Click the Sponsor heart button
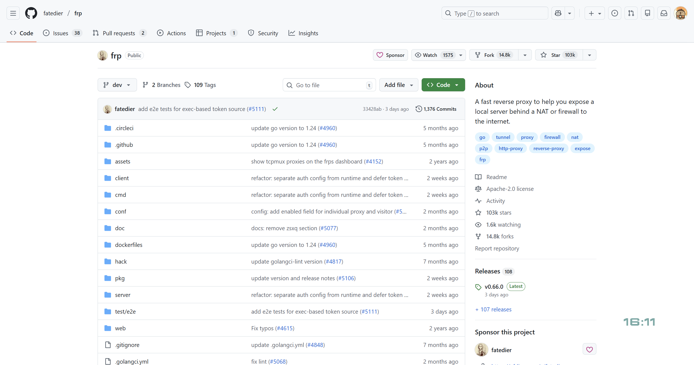Viewport: 694px width, 365px height. point(390,55)
